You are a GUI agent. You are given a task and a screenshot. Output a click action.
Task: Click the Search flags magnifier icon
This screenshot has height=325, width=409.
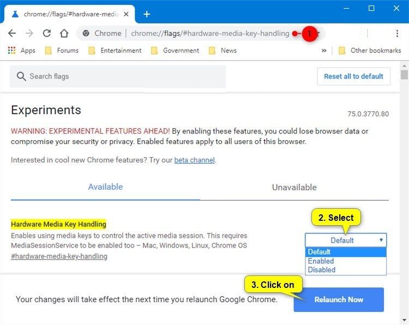point(21,76)
